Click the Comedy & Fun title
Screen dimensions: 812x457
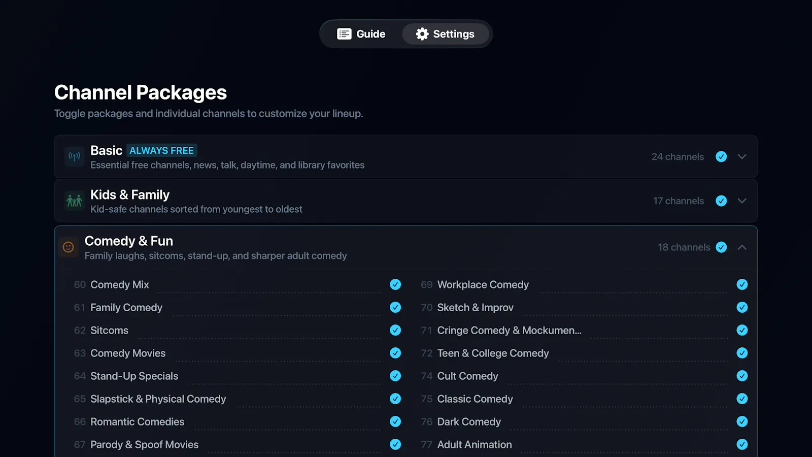coord(129,241)
